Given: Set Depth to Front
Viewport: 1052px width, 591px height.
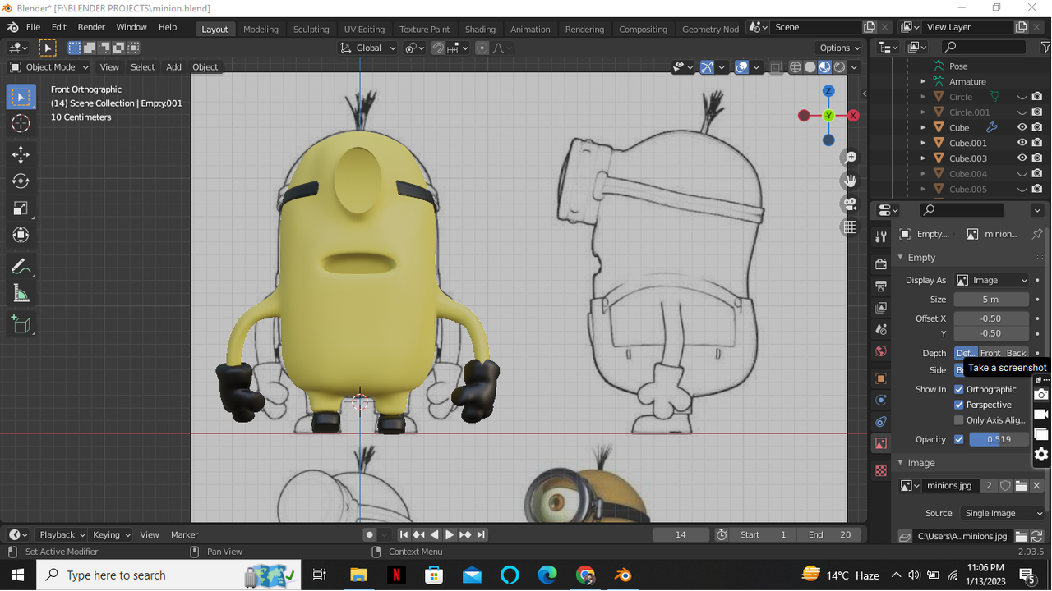Looking at the screenshot, I should click(990, 353).
